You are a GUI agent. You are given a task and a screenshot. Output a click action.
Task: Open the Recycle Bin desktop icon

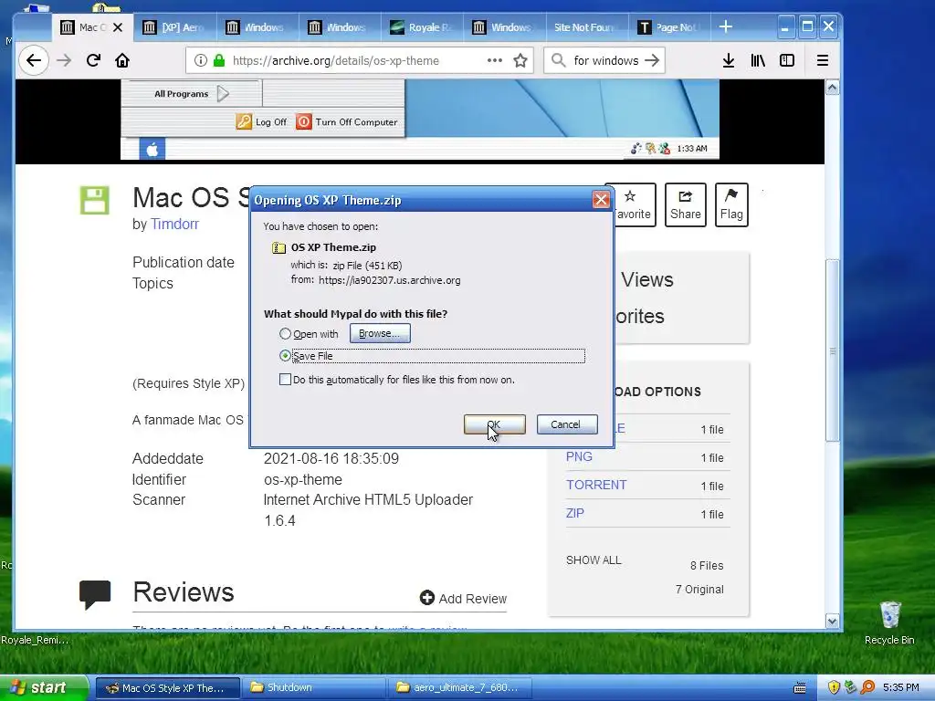coord(889,623)
